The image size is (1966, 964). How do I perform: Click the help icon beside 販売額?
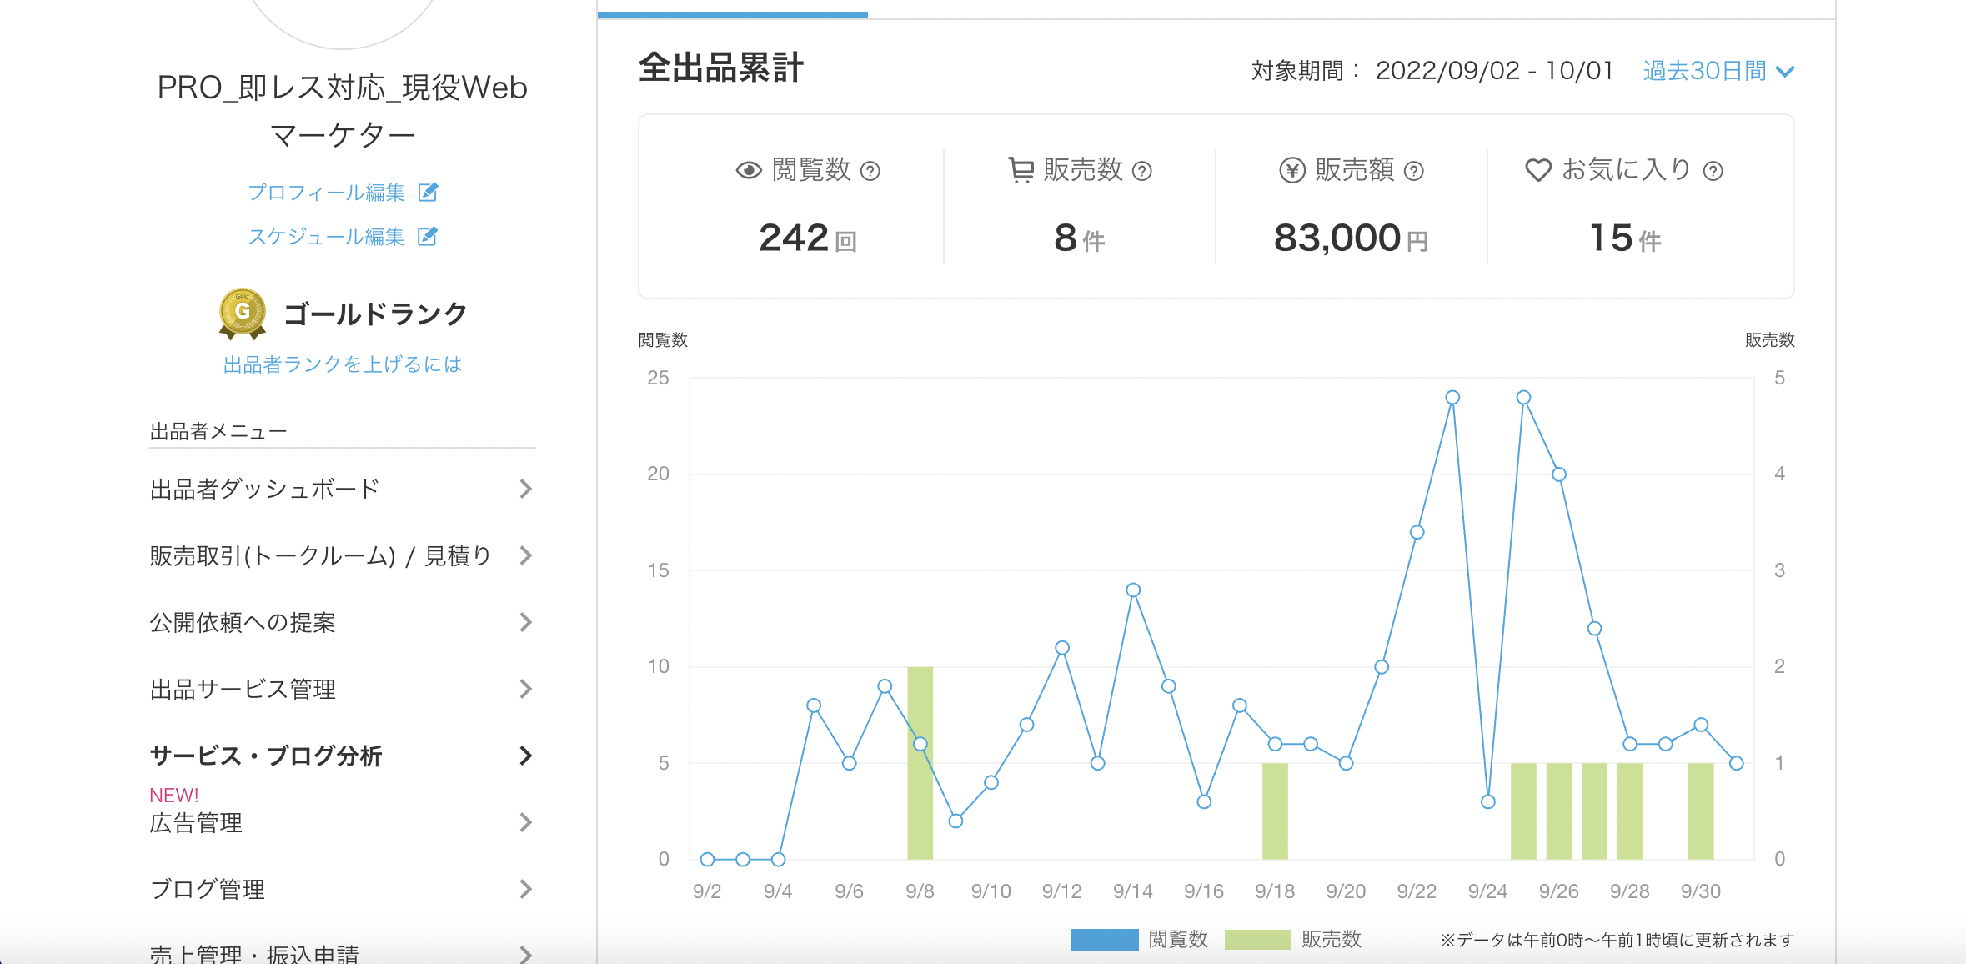tap(1413, 171)
